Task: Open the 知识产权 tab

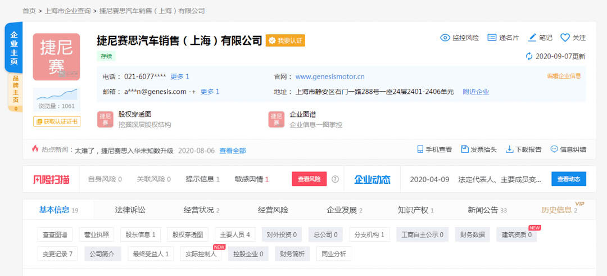Action: pyautogui.click(x=415, y=210)
